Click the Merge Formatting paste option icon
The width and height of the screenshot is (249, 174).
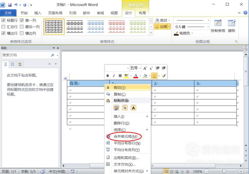[125, 108]
